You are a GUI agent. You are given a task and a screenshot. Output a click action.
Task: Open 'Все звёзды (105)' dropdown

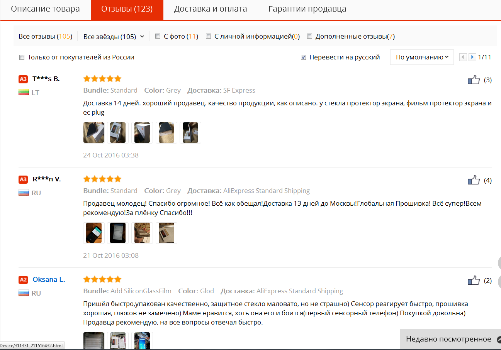pos(114,37)
